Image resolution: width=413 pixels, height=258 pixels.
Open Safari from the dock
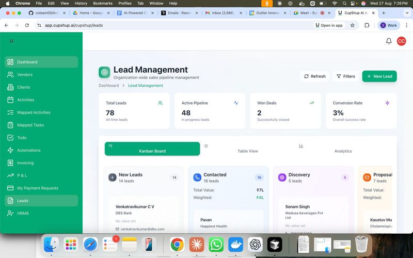tap(90, 245)
